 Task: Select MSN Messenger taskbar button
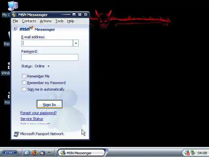[81, 153]
